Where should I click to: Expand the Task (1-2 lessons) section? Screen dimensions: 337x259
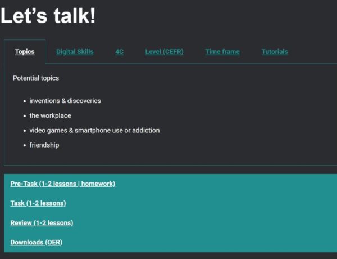click(38, 203)
